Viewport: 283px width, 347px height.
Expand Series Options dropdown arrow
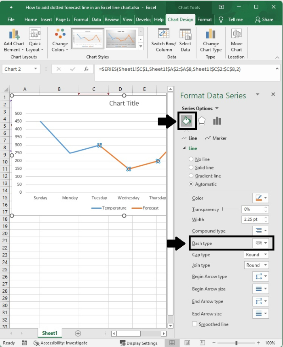coord(217,108)
